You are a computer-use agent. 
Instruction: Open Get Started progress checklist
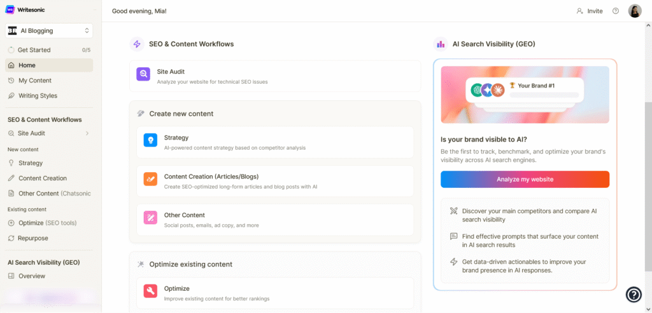(x=50, y=50)
